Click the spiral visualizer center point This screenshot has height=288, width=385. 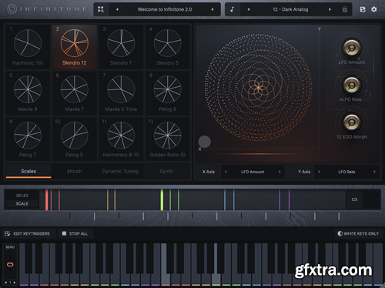(259, 88)
